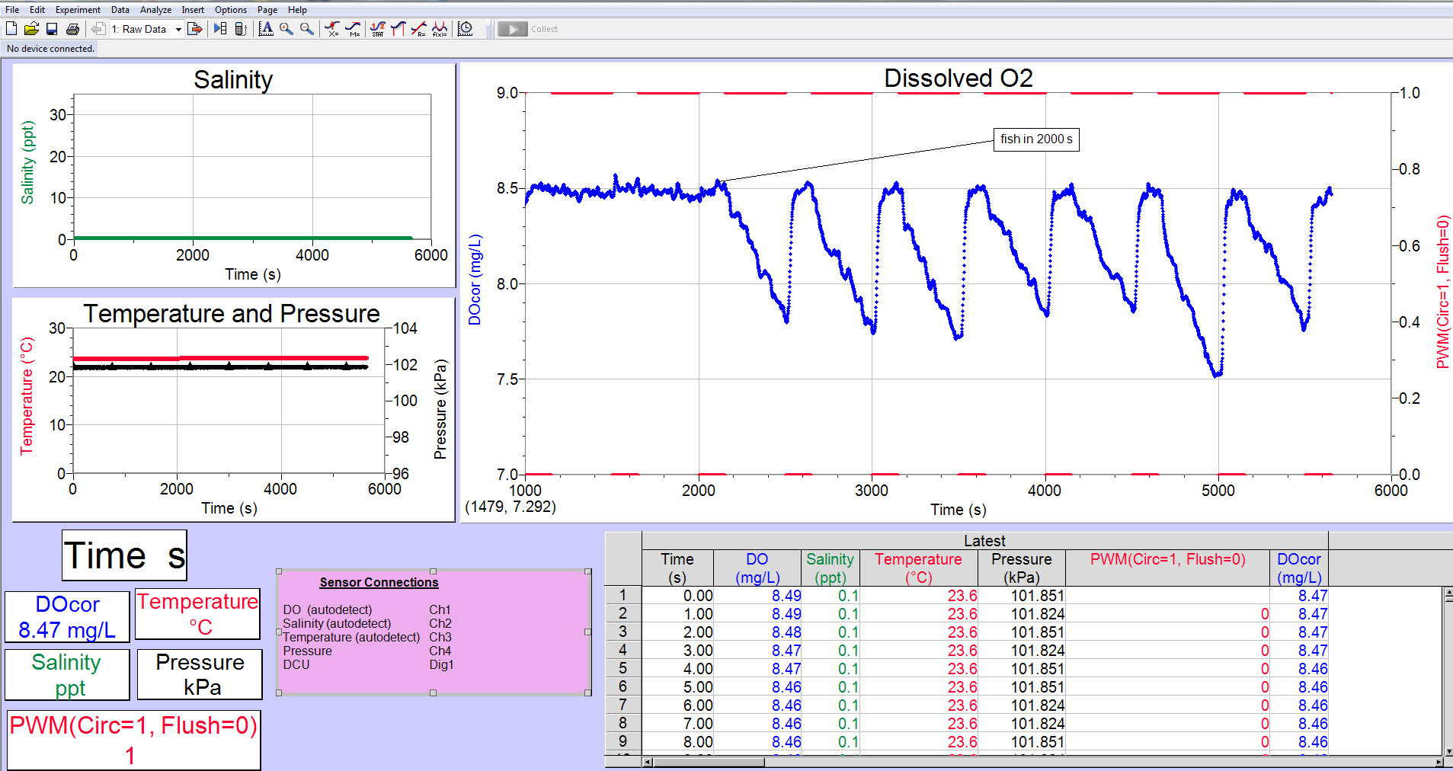The image size is (1453, 771).
Task: Click the Salinity (ppt) y-axis label
Action: pos(27,162)
